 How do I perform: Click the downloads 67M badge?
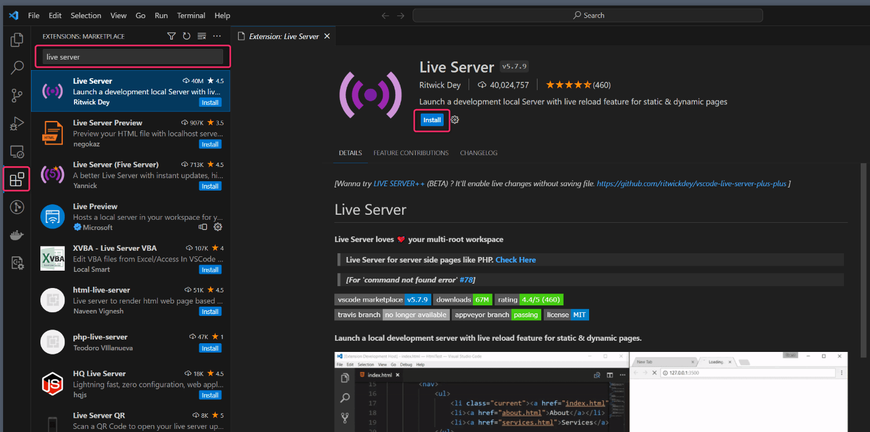click(x=462, y=299)
